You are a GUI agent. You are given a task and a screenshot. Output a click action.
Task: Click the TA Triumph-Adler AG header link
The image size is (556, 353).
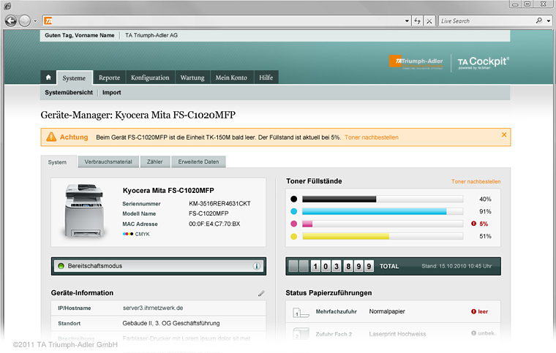151,35
